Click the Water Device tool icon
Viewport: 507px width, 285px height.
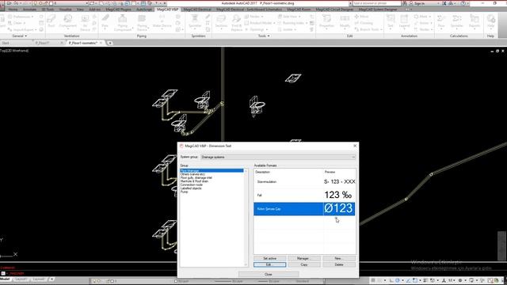[x=162, y=21]
